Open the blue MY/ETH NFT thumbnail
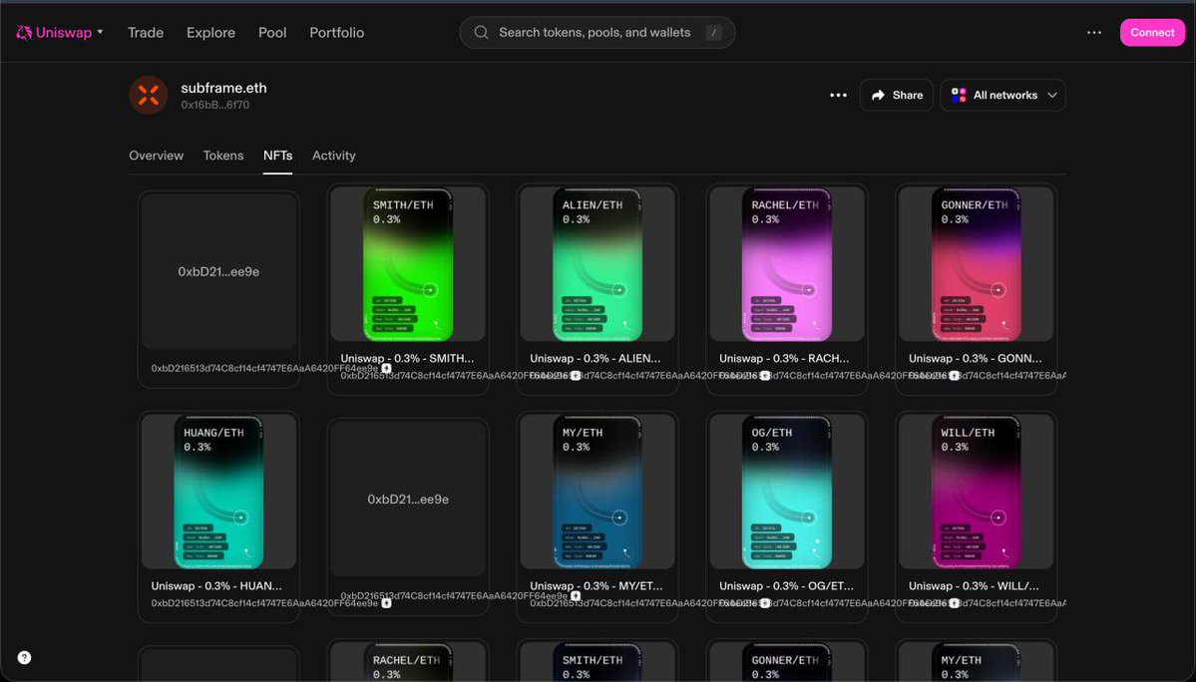This screenshot has height=682, width=1196. pos(598,492)
